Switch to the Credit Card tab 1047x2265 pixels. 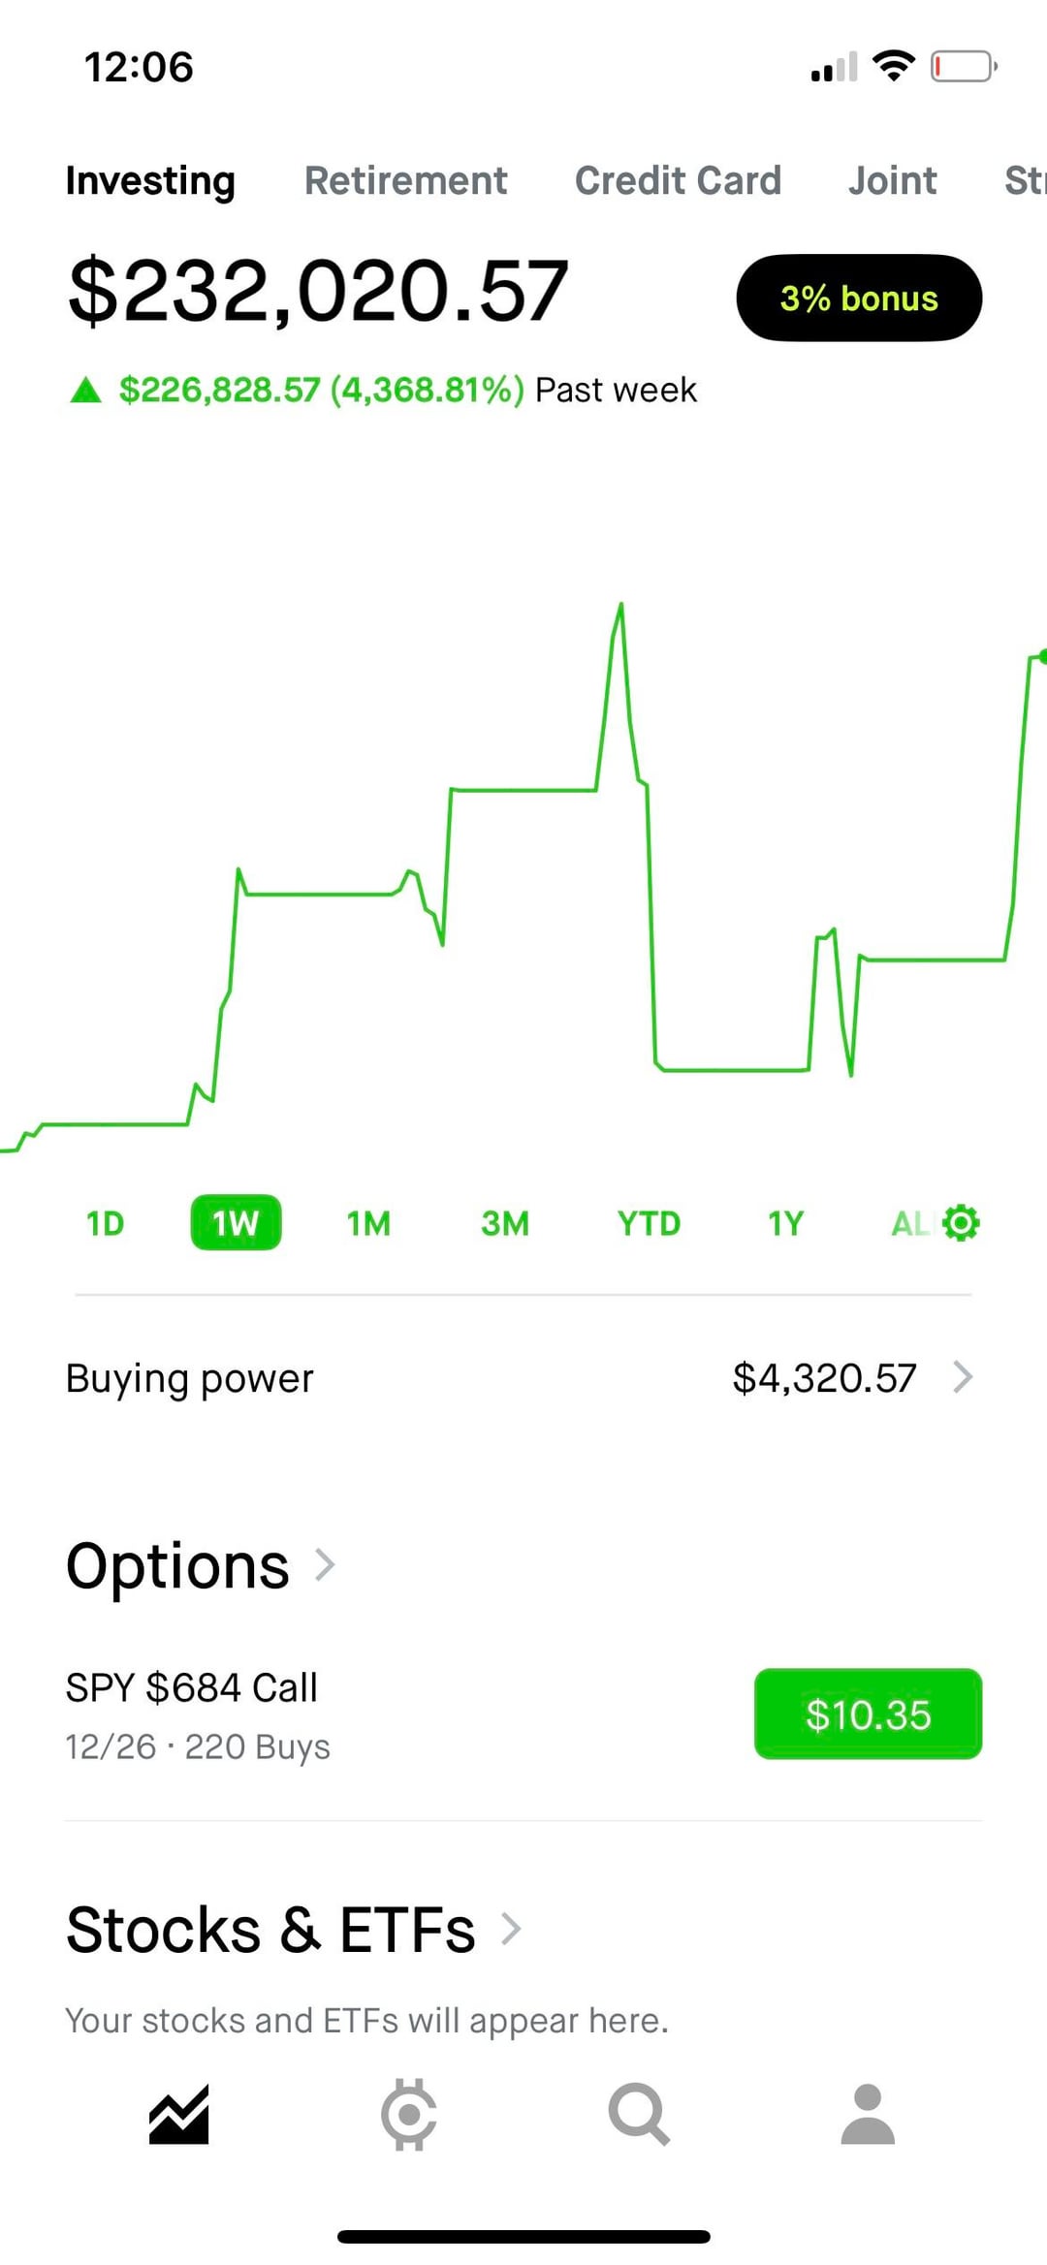coord(678,181)
